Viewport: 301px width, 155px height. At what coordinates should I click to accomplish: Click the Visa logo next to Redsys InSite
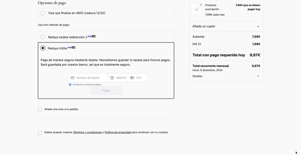(70, 47)
